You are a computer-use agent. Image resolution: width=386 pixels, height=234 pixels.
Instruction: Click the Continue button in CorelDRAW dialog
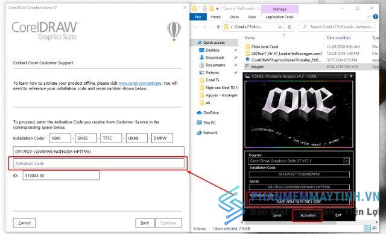coord(168,223)
